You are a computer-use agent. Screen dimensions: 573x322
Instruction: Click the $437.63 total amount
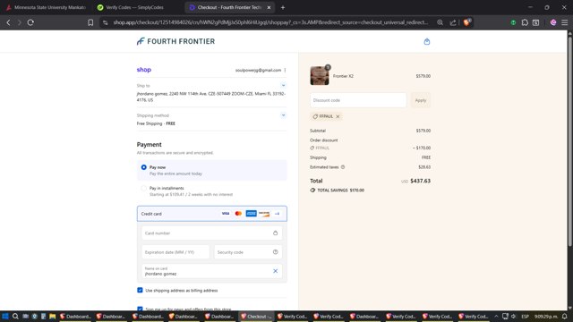[x=420, y=181]
